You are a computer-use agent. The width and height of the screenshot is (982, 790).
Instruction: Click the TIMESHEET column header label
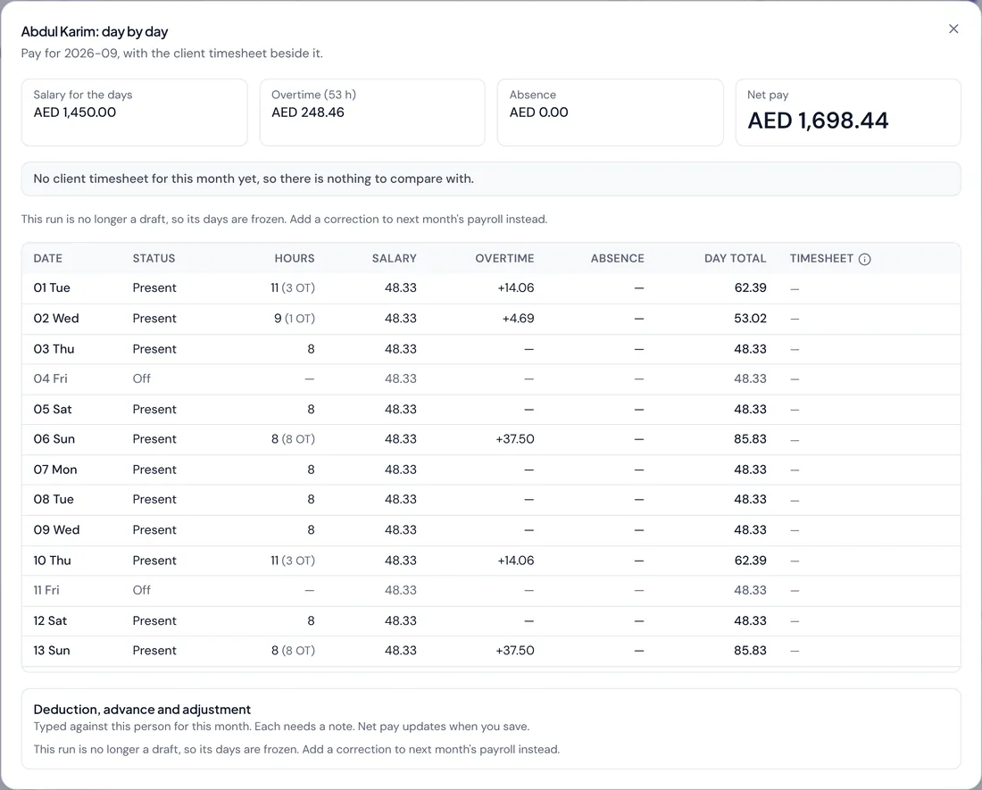click(x=821, y=259)
